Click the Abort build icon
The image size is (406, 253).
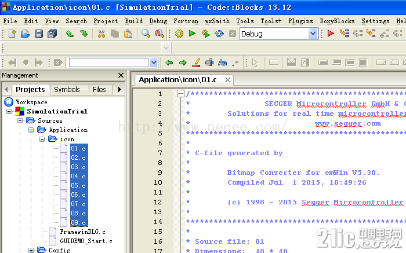pos(233,34)
